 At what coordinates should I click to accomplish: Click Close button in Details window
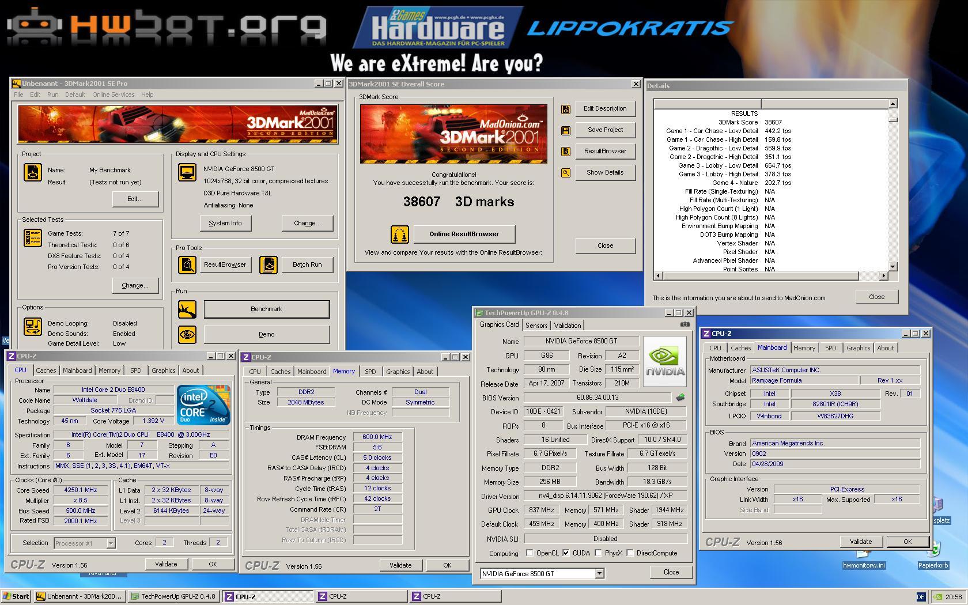(876, 297)
